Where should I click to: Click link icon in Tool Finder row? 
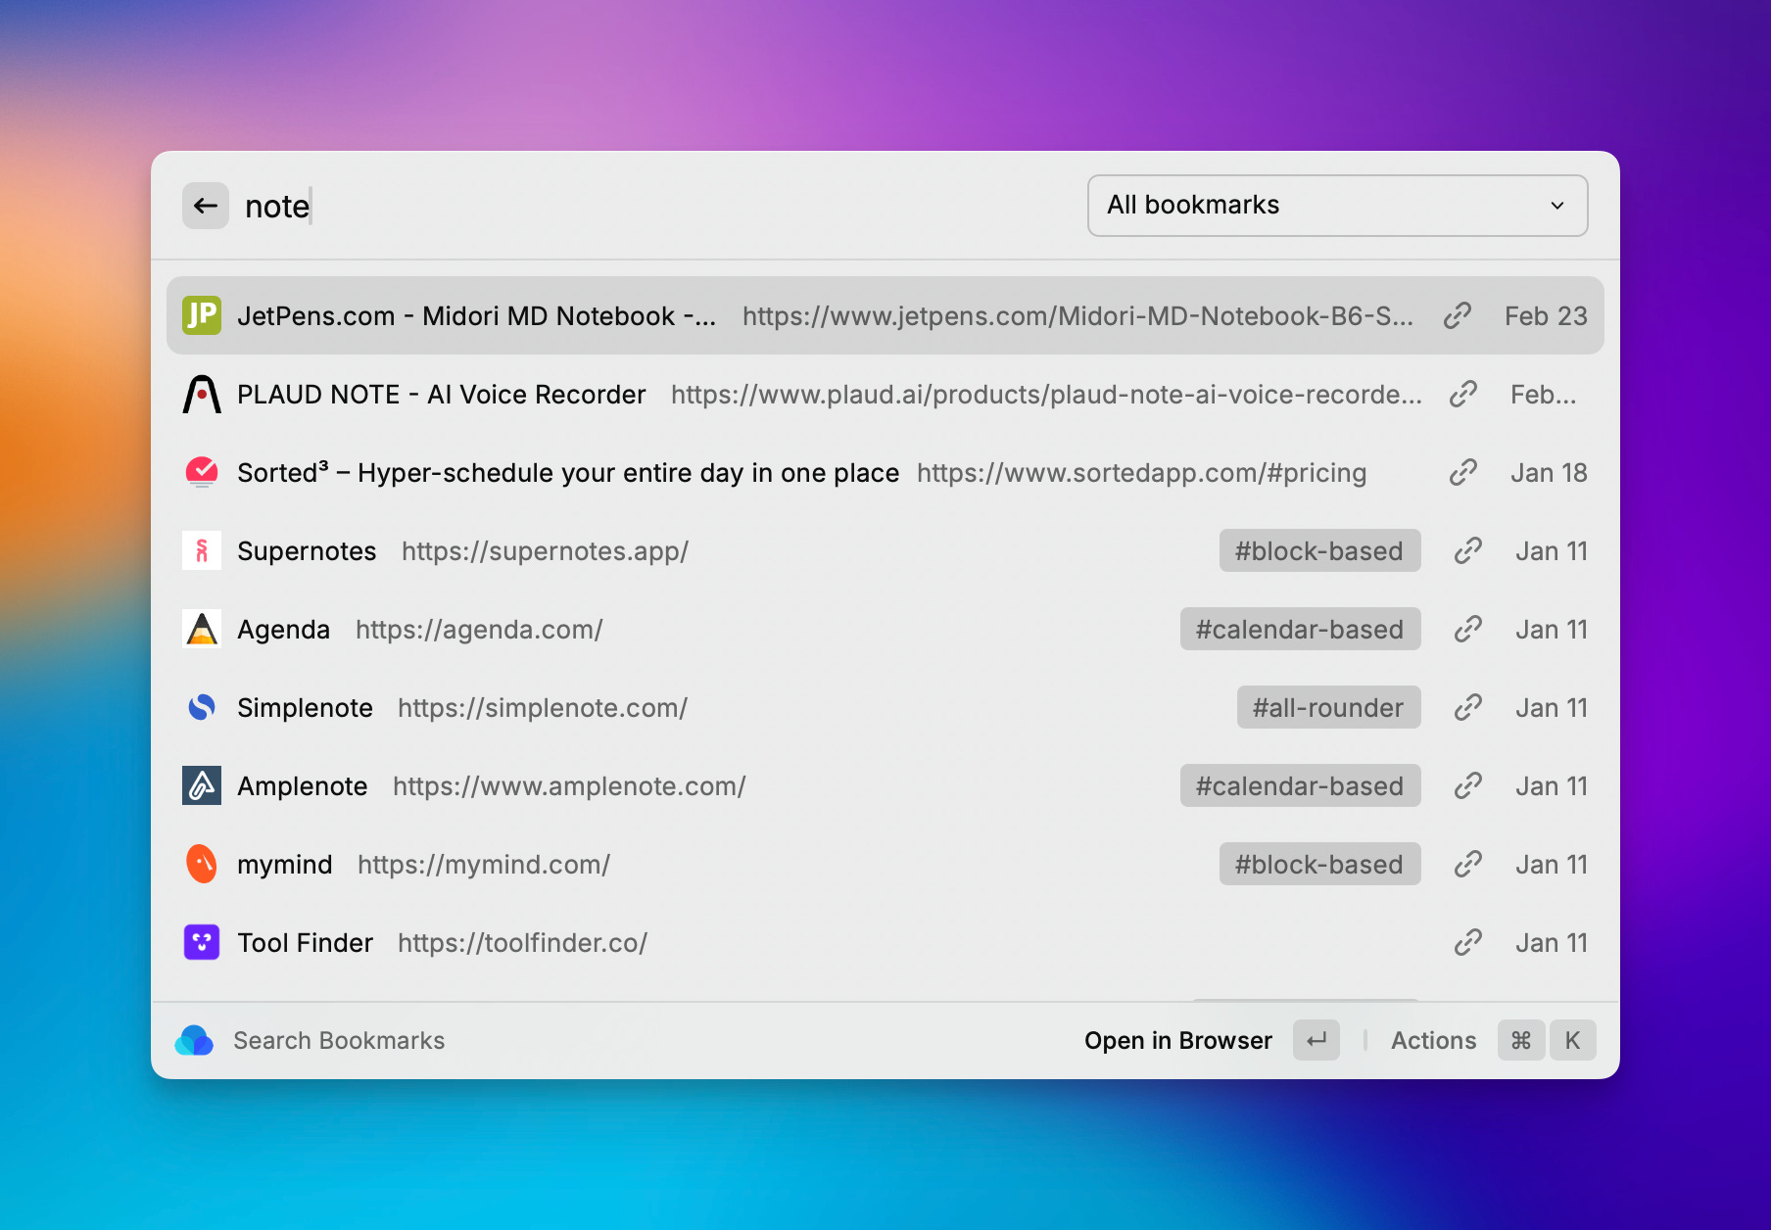click(x=1468, y=942)
